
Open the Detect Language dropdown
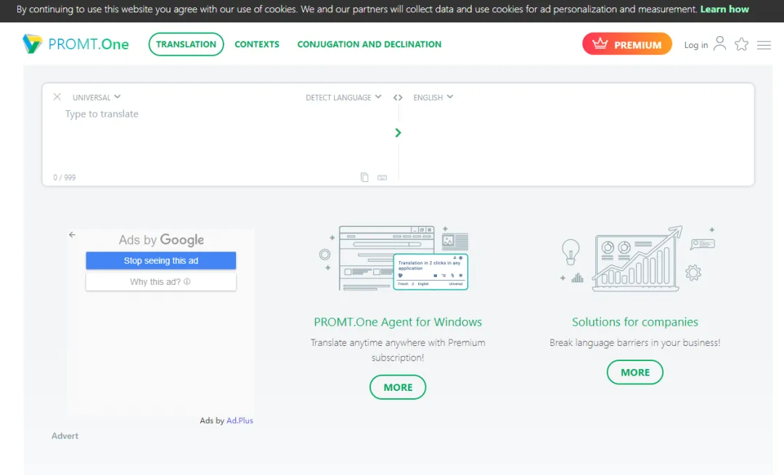[x=343, y=97]
